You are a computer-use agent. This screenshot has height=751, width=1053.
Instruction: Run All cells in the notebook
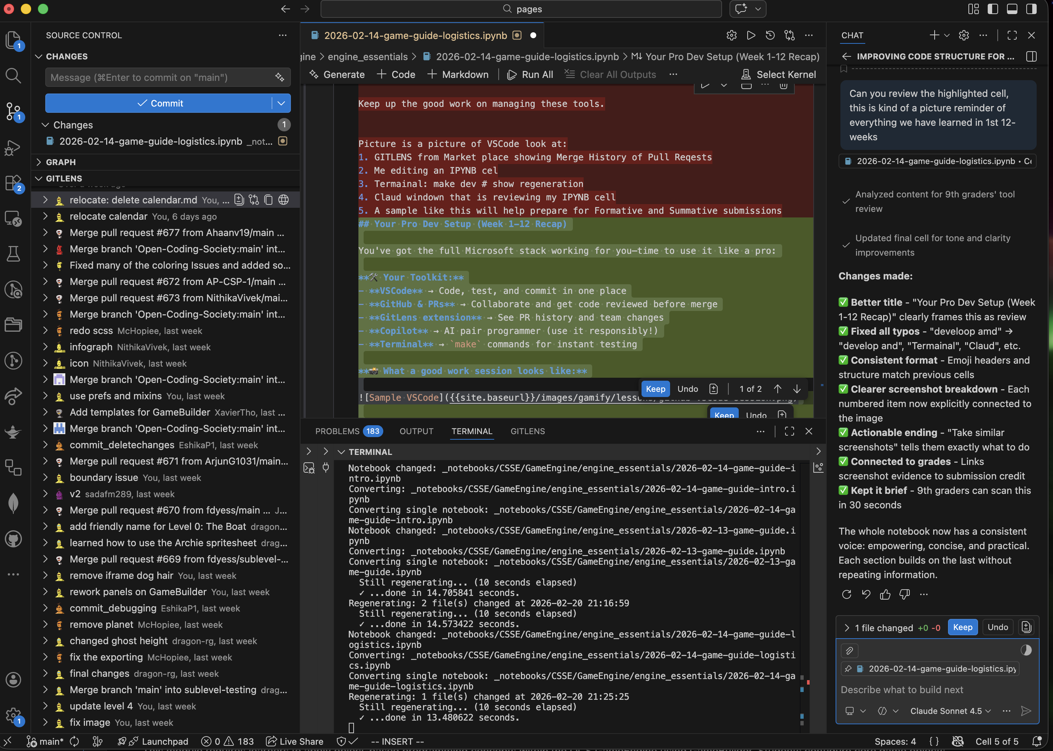coord(530,74)
